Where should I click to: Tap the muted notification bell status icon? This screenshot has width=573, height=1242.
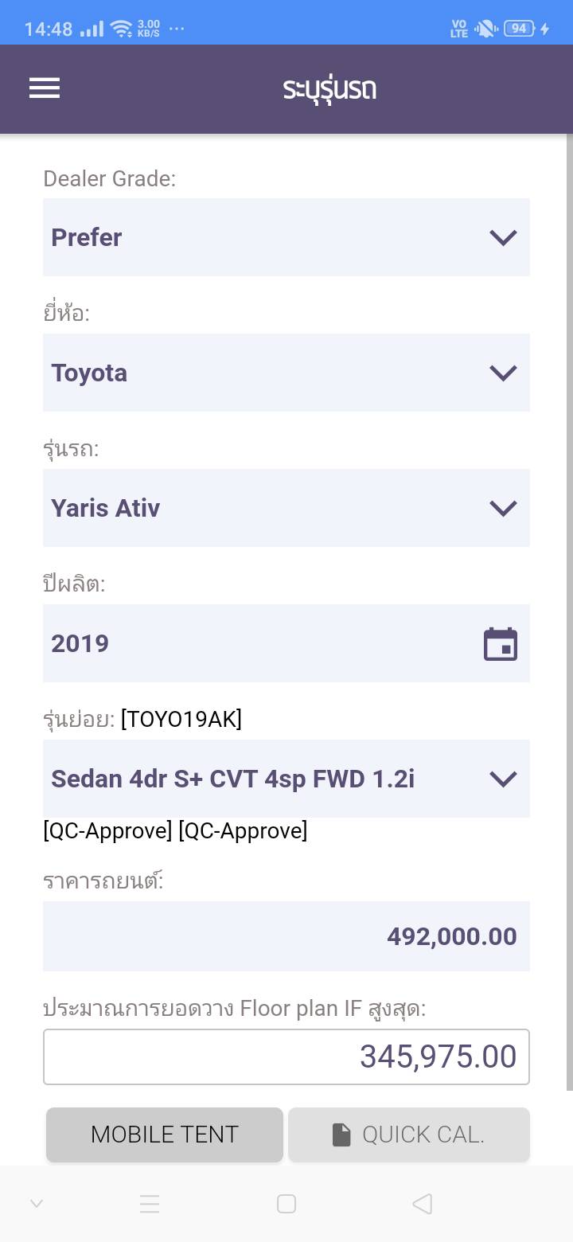(x=485, y=29)
